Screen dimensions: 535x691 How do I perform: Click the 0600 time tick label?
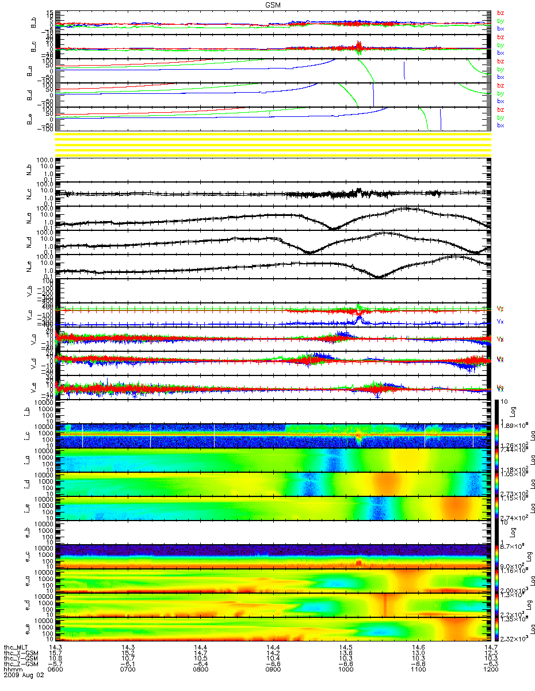(x=56, y=670)
